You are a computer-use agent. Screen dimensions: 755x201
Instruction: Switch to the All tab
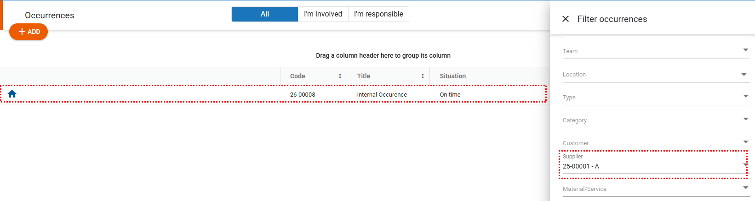click(264, 14)
